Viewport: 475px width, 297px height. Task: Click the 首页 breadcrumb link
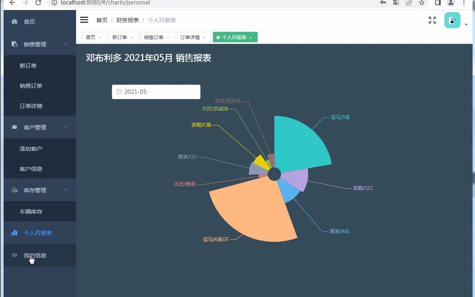102,20
